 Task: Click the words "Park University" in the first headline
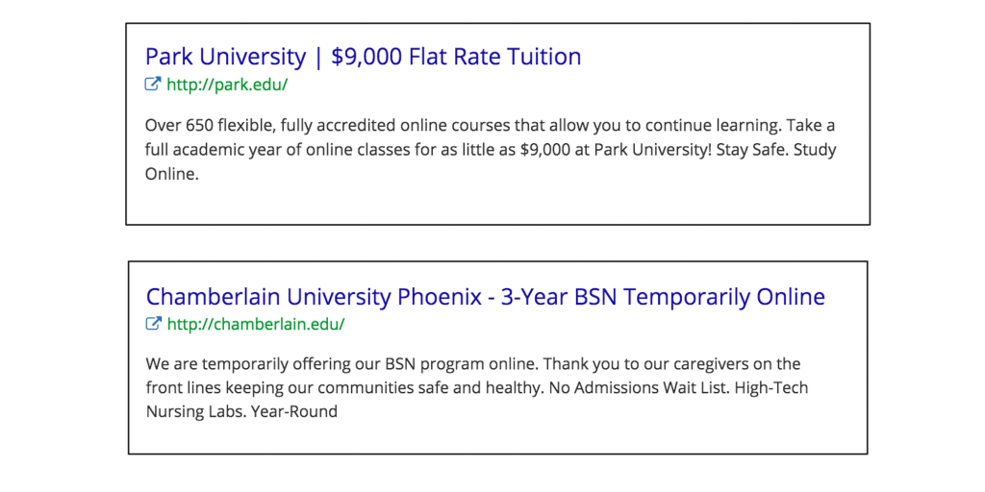(225, 57)
